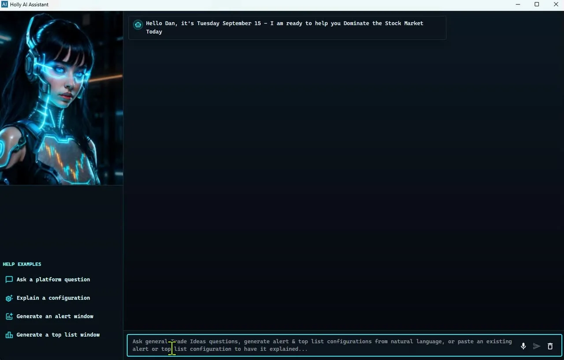Select the Ask a platform question example

click(53, 279)
